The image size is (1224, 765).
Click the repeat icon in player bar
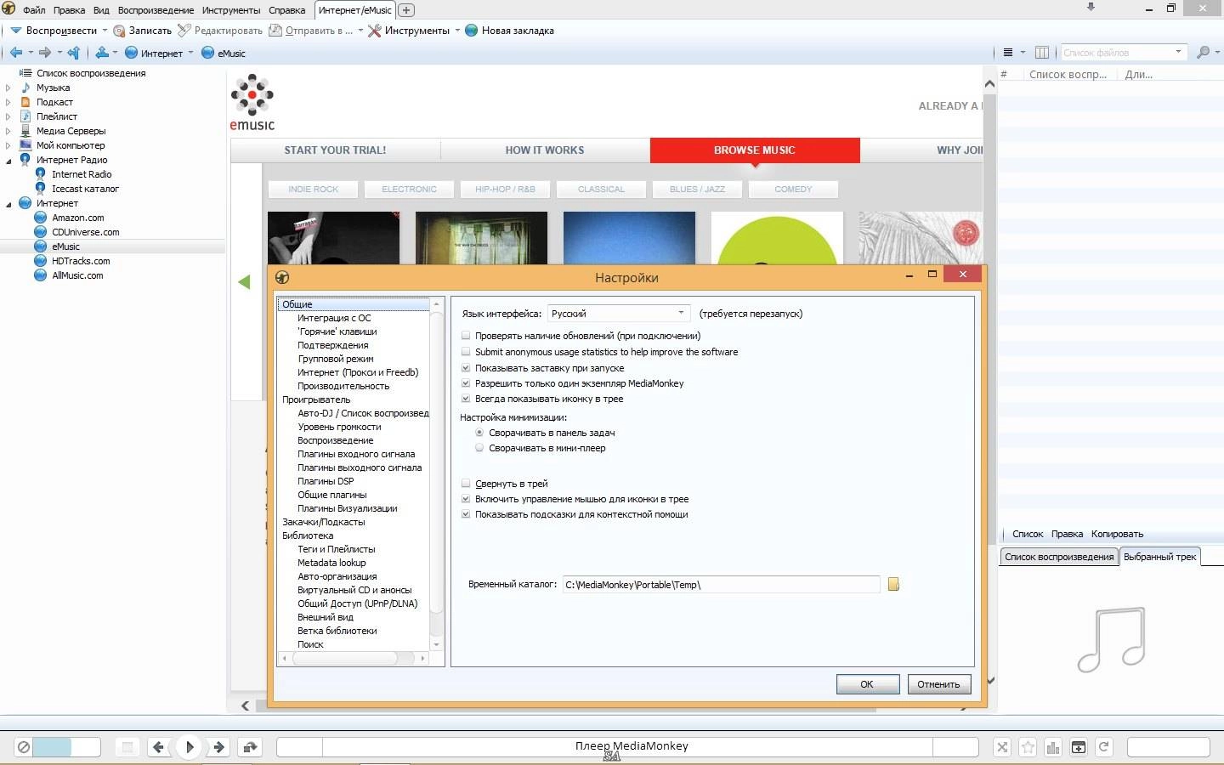point(1104,747)
